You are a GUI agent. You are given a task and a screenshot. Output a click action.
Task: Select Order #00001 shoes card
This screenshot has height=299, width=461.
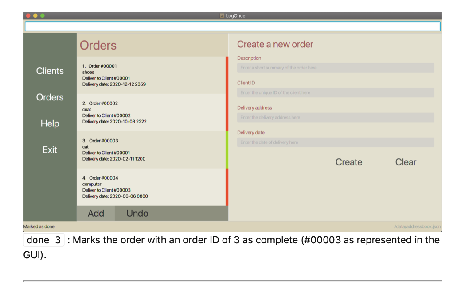pyautogui.click(x=152, y=75)
